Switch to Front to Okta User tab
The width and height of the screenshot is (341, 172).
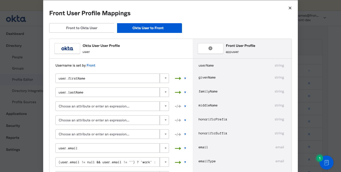82,28
